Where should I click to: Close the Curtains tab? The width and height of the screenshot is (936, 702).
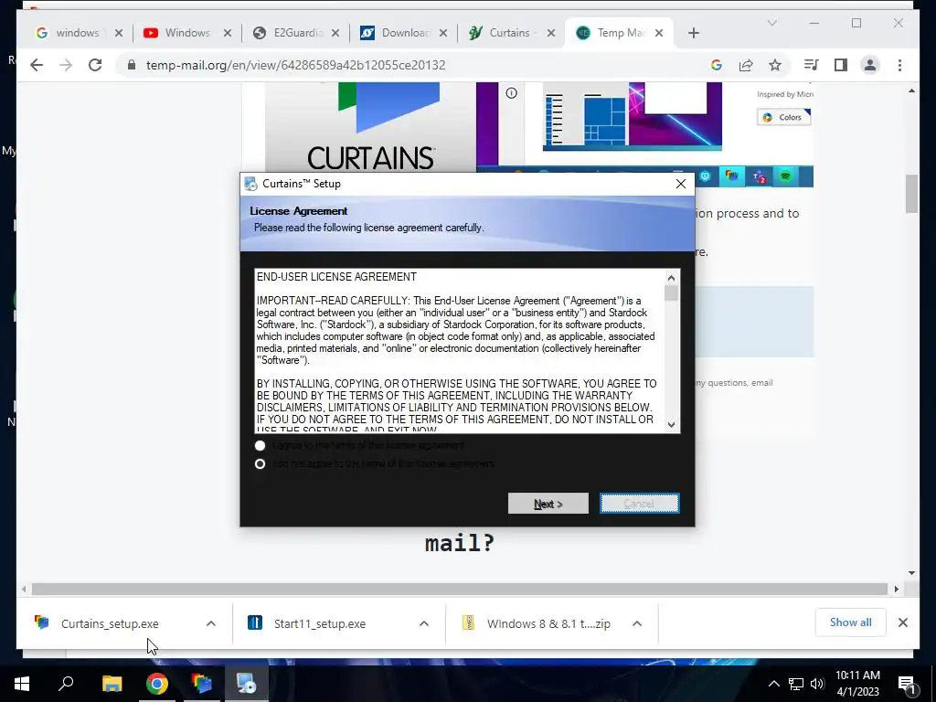551,34
